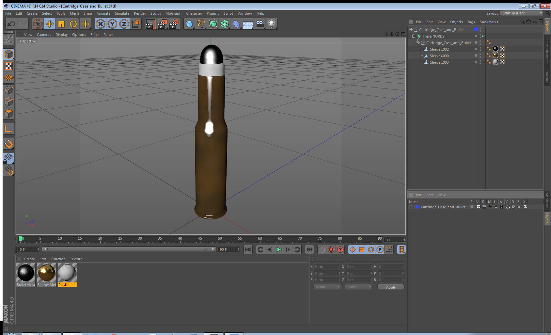Select Sleeves.000 object
This screenshot has width=551, height=335.
click(x=439, y=56)
